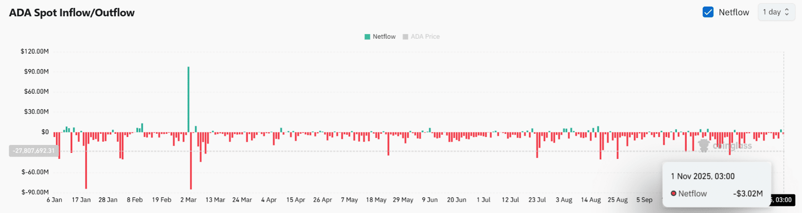Click the Coinglass watermark logo icon
The image size is (802, 213).
click(703, 145)
